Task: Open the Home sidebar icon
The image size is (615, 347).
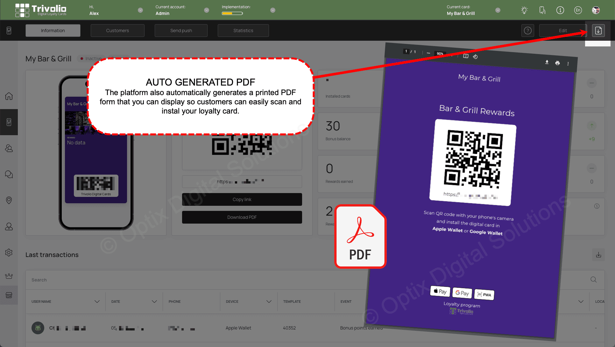Action: [9, 96]
